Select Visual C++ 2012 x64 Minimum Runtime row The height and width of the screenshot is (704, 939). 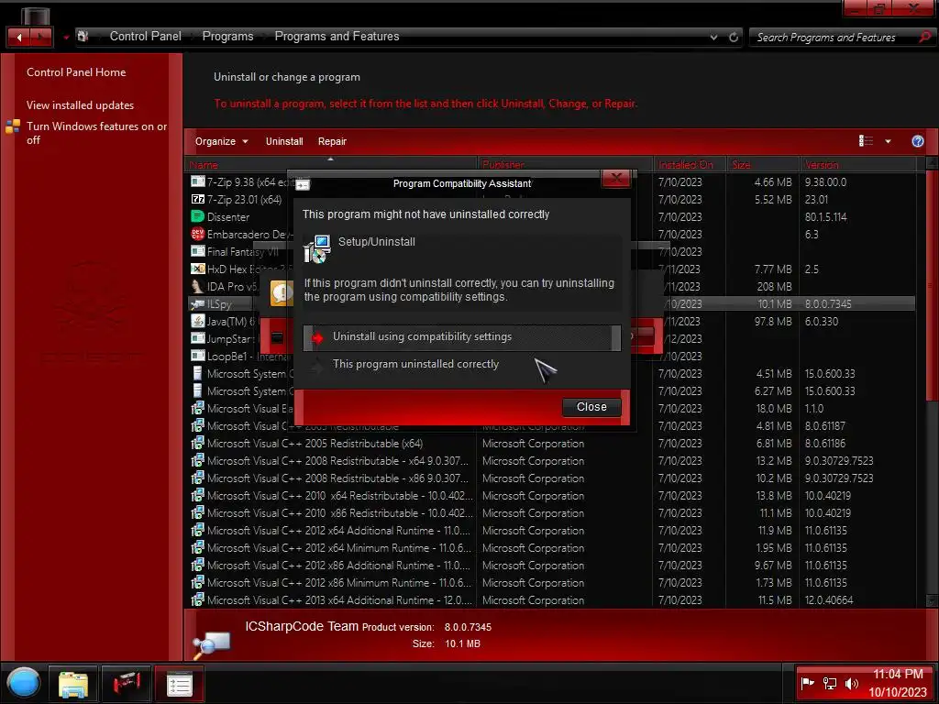[551, 548]
